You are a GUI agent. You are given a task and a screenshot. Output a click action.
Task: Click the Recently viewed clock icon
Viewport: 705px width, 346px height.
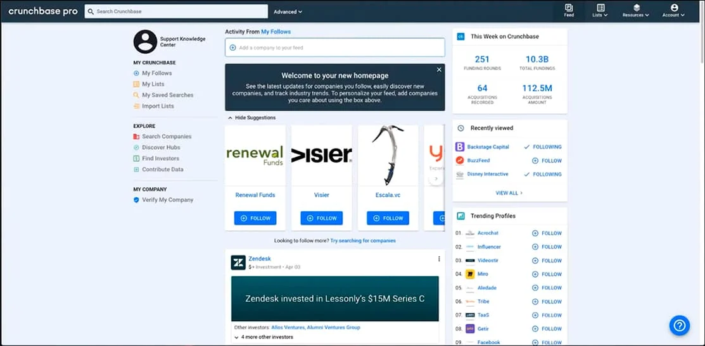[x=460, y=128]
